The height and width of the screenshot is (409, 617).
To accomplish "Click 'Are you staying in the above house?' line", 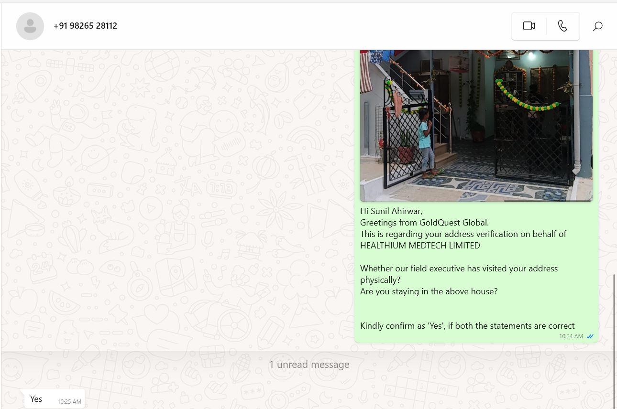I will 429,291.
